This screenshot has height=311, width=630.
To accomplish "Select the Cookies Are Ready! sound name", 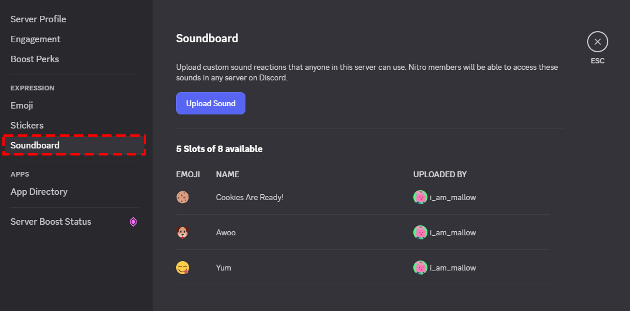I will 250,198.
